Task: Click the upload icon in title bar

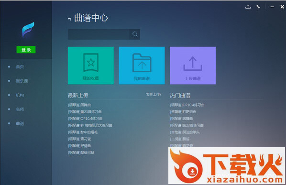Action: tap(248, 7)
